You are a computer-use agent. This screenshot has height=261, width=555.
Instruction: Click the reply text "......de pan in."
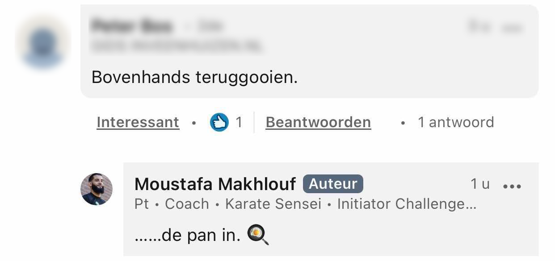[188, 235]
